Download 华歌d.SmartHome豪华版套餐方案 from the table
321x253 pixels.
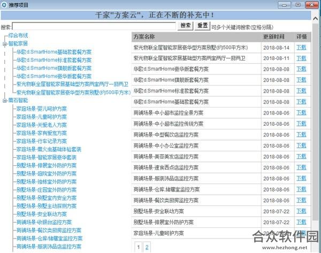tap(301, 69)
